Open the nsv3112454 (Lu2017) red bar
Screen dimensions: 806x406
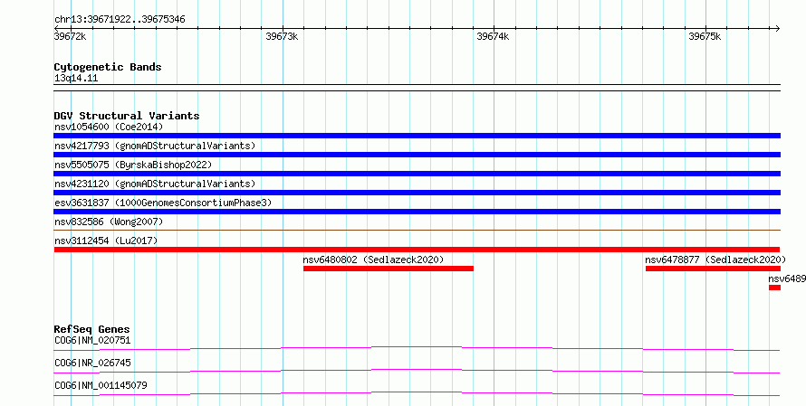click(417, 250)
